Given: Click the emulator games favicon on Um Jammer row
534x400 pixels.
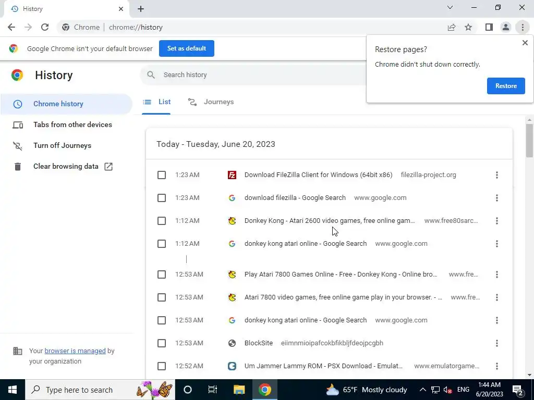Looking at the screenshot, I should tap(232, 366).
